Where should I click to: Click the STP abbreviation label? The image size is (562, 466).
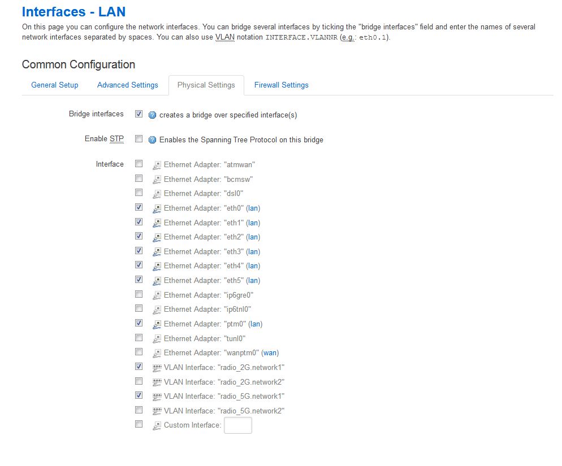(x=116, y=139)
